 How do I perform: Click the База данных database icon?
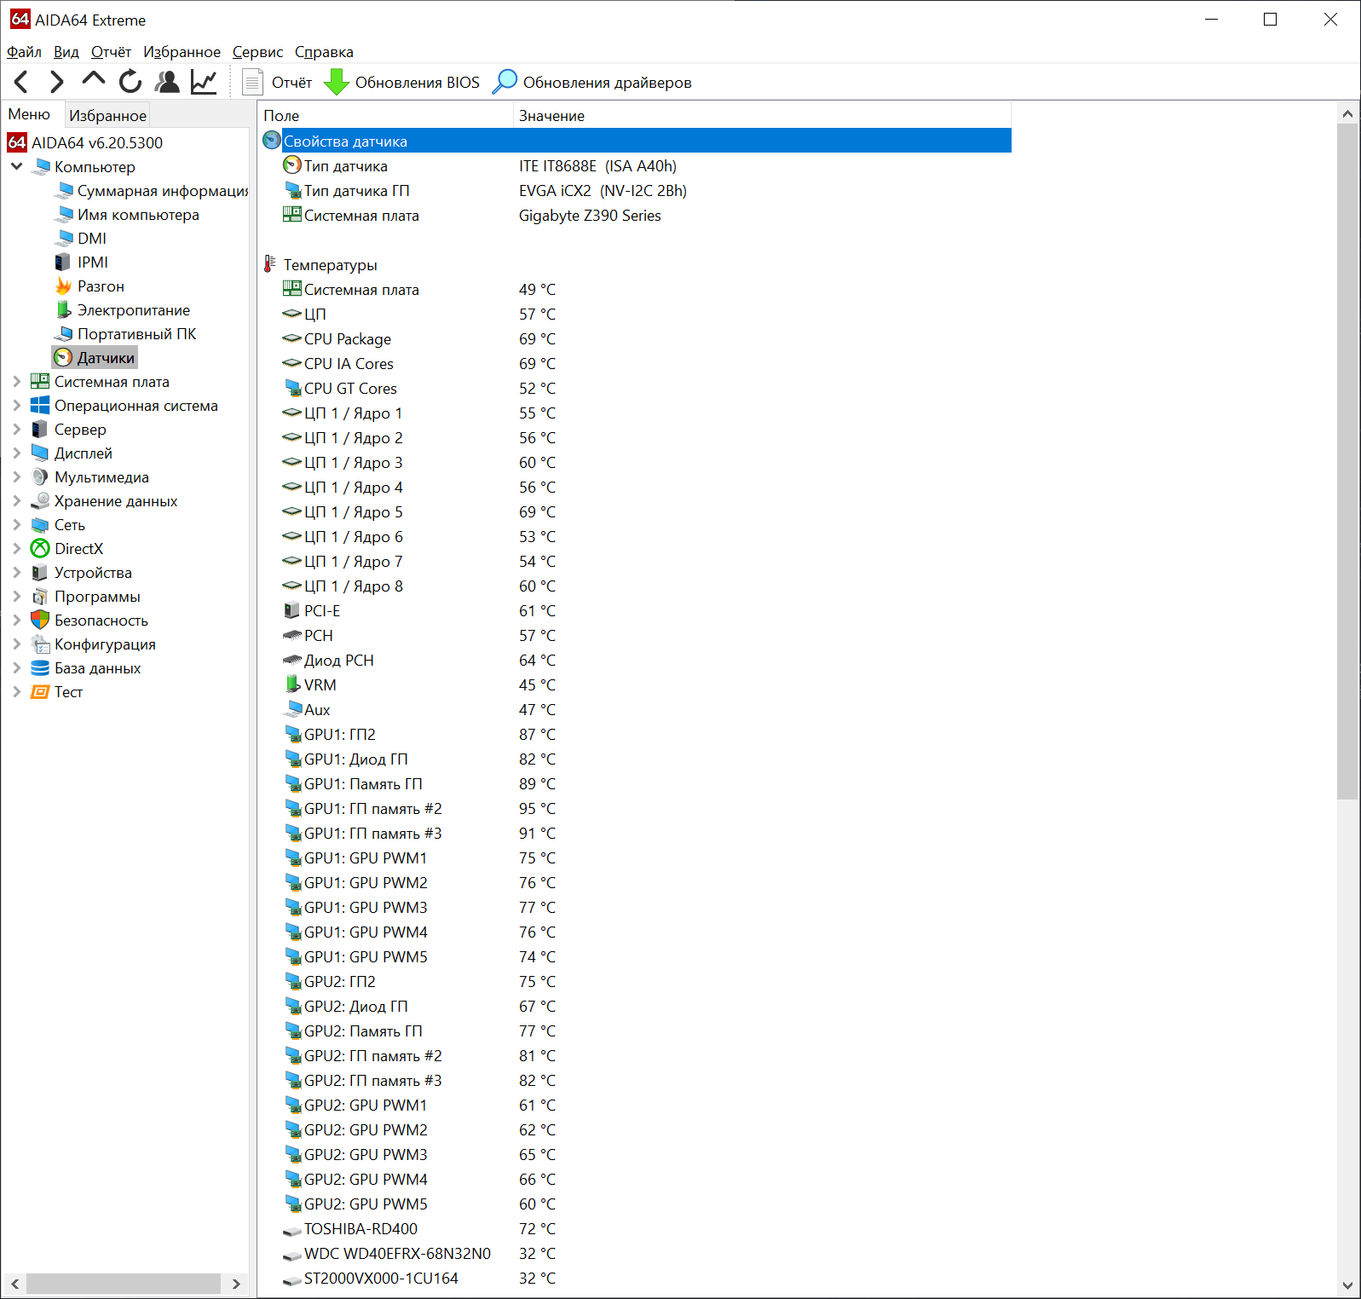(40, 668)
